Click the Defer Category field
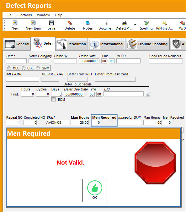The image size is (186, 212). tap(39, 61)
